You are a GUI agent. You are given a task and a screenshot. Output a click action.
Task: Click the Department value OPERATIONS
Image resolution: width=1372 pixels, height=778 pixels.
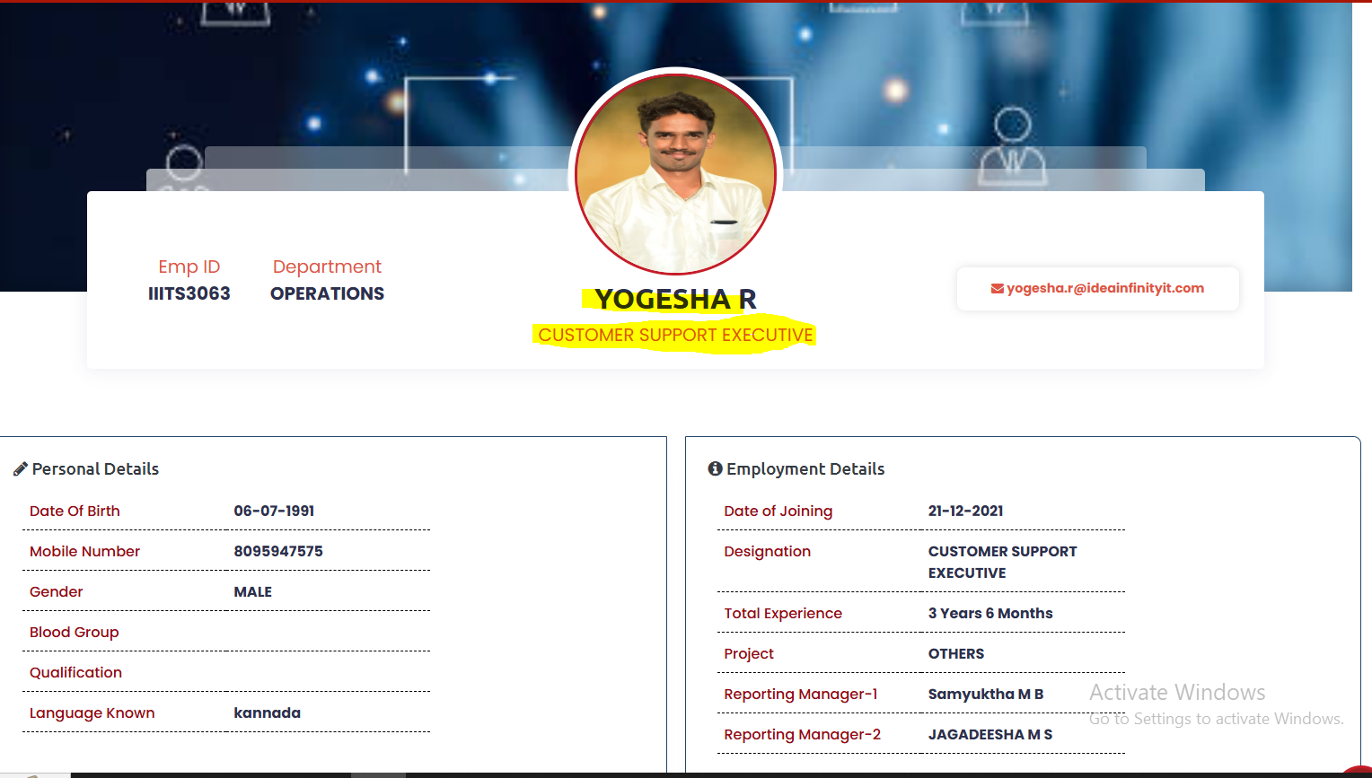[x=327, y=293]
